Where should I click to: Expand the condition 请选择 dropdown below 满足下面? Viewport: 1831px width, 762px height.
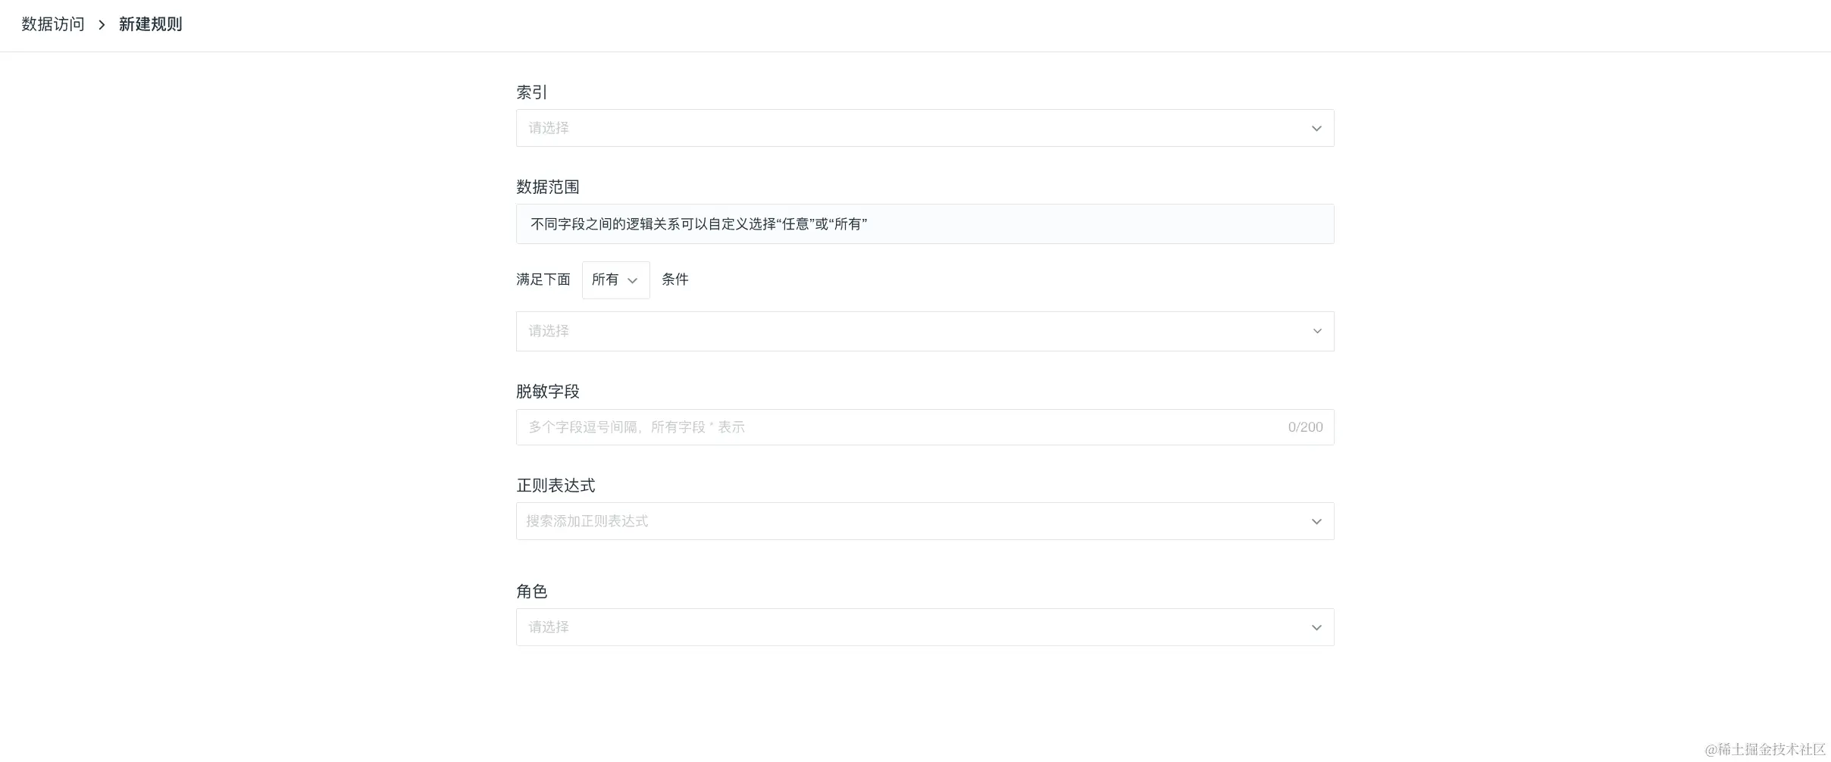(x=925, y=331)
